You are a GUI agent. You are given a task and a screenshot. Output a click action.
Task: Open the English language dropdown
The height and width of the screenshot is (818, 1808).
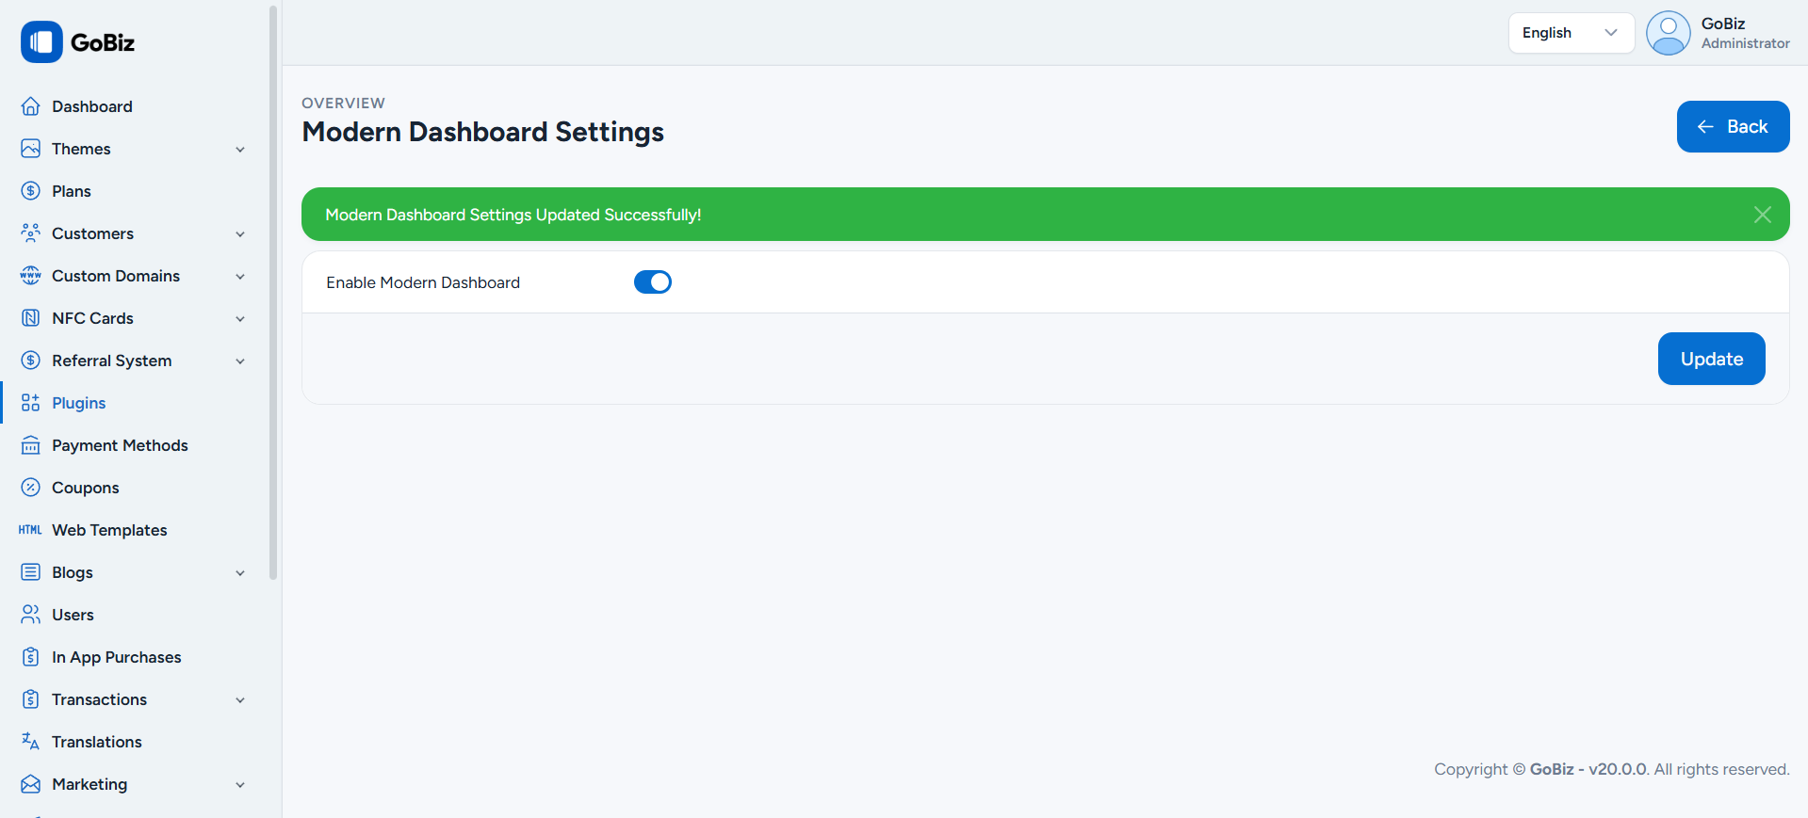click(1570, 32)
